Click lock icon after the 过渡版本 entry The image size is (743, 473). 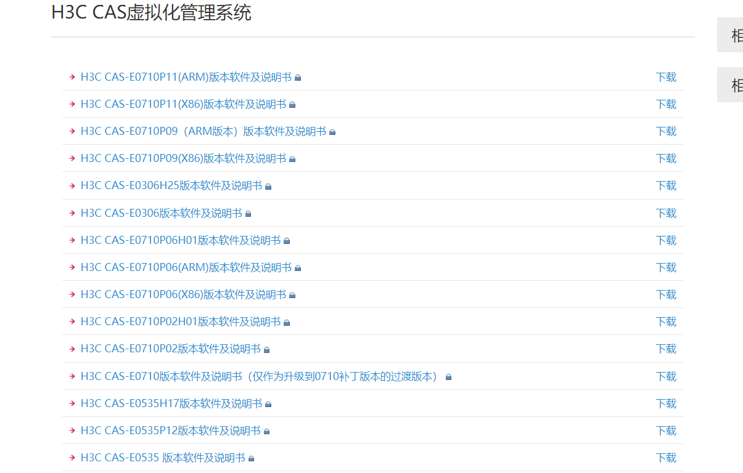coord(448,377)
